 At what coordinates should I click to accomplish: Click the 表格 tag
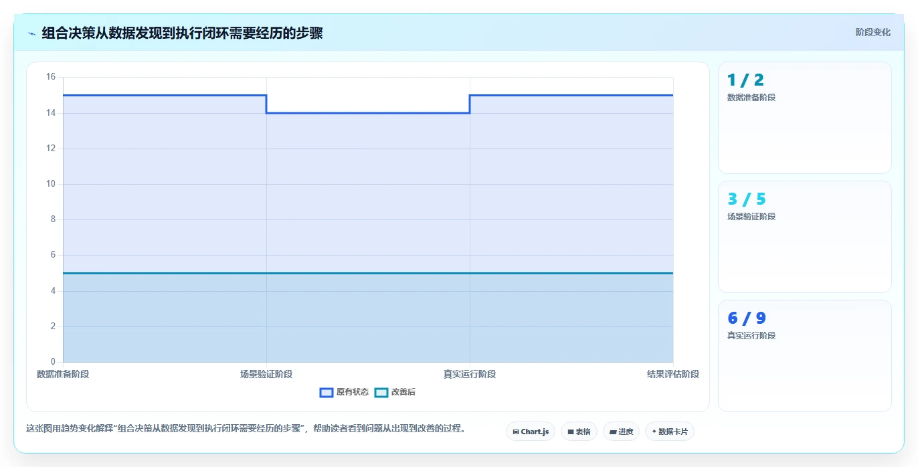point(579,432)
